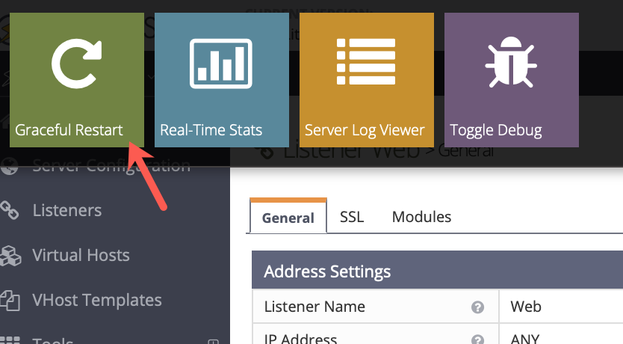Expand the Tools menu in sidebar

pos(213,342)
